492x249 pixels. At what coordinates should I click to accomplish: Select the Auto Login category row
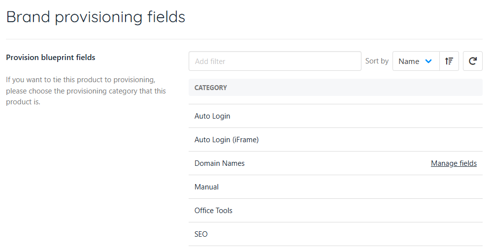[212, 116]
